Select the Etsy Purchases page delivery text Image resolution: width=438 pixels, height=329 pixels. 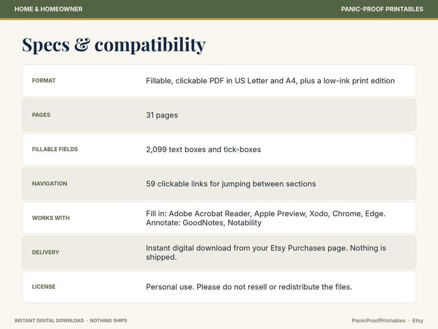click(x=266, y=252)
